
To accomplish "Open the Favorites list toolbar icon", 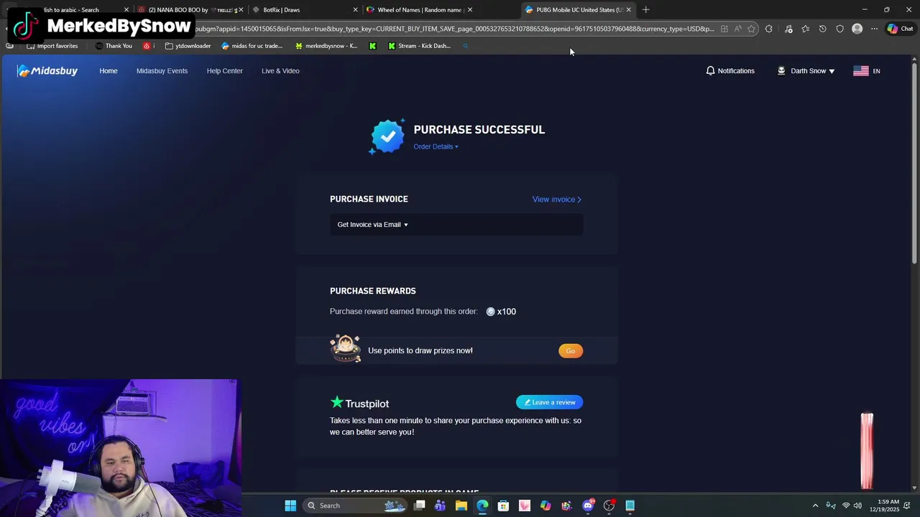I will pyautogui.click(x=805, y=29).
